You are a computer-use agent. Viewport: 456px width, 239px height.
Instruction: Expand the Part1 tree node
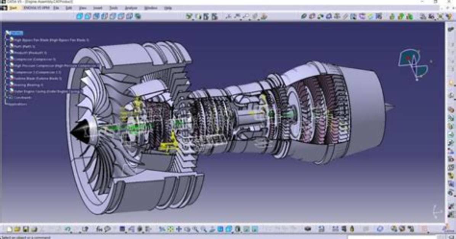[x=7, y=46]
